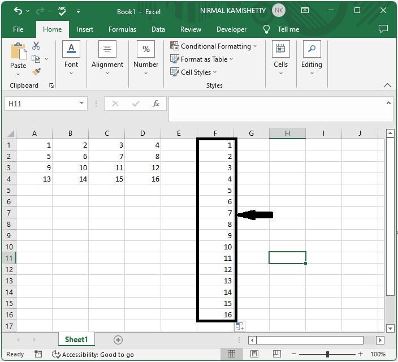
Task: Switch to the Insert tab
Action: pyautogui.click(x=85, y=29)
